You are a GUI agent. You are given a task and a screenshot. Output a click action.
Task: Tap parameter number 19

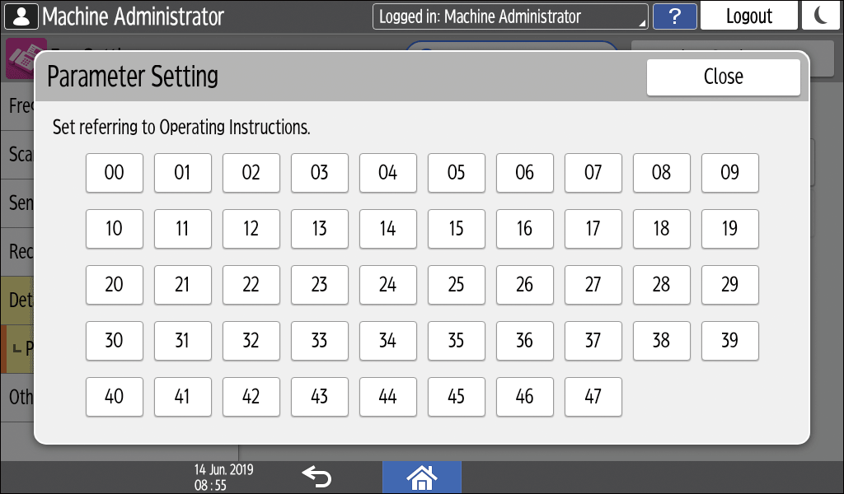click(x=729, y=229)
